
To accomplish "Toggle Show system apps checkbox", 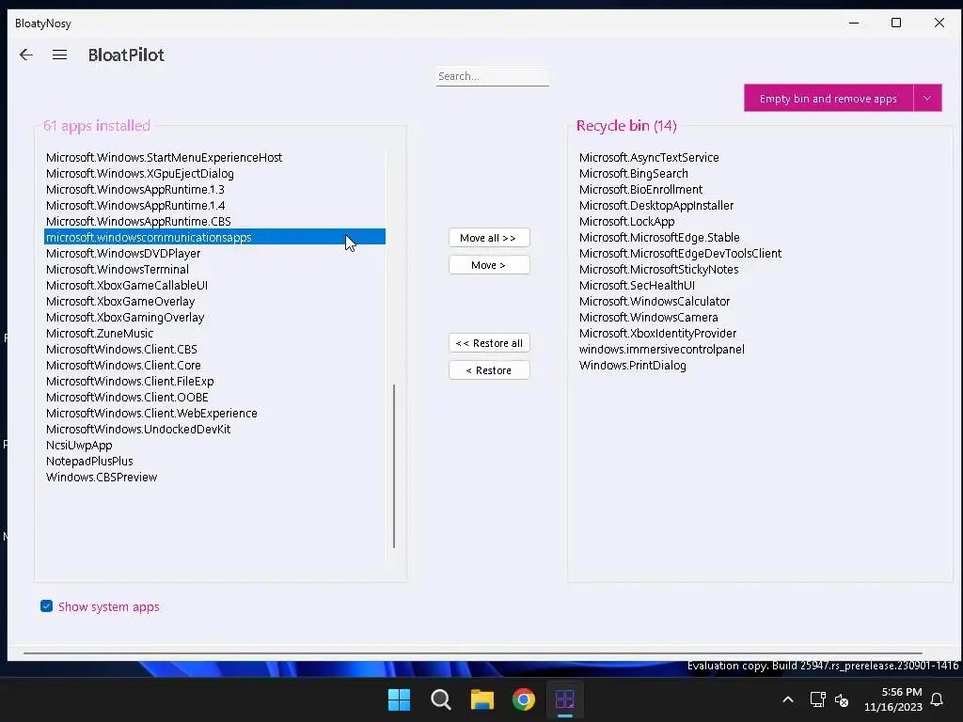I will [x=47, y=606].
